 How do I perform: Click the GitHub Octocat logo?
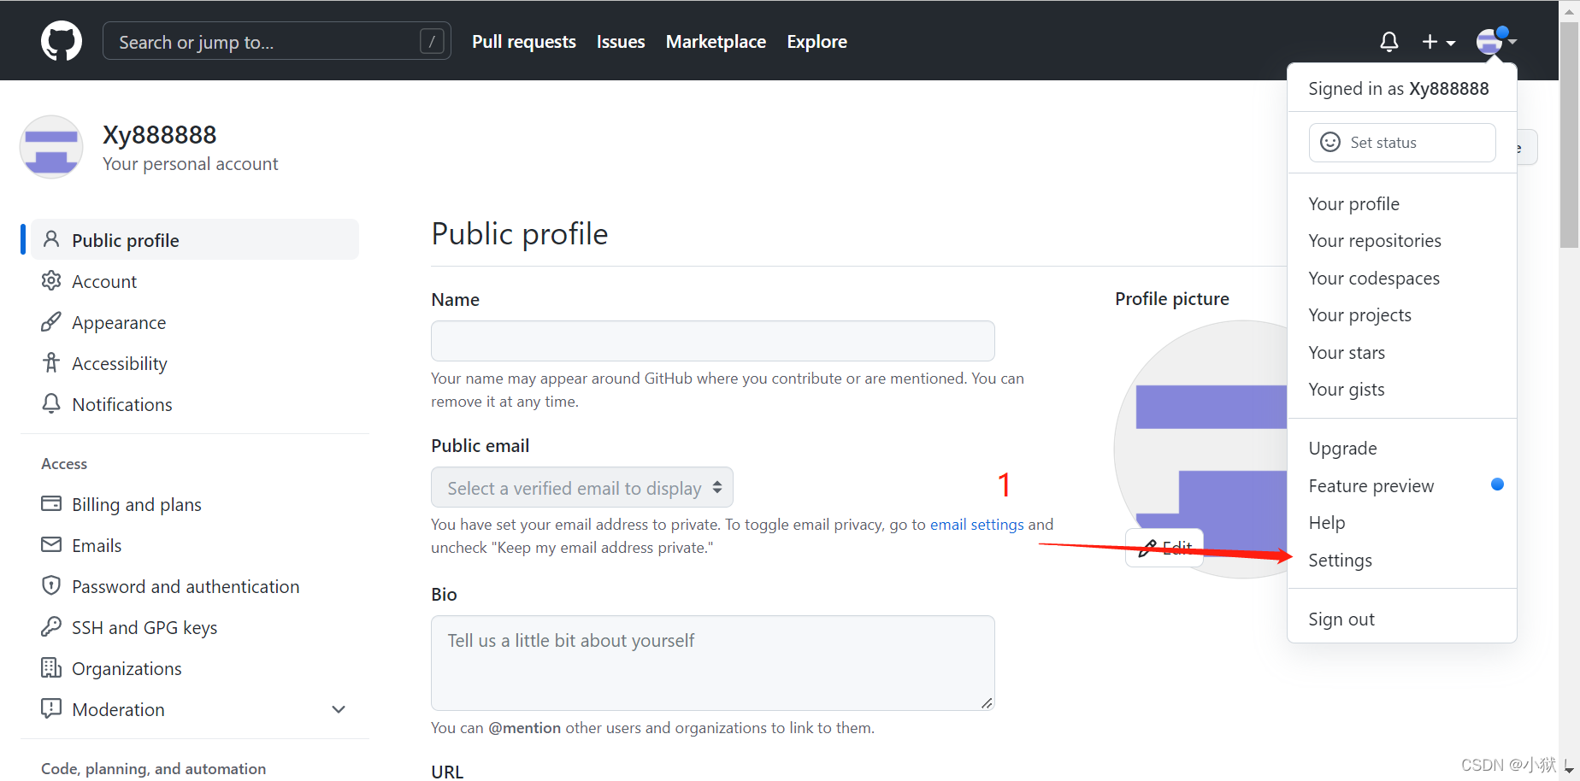coord(62,41)
